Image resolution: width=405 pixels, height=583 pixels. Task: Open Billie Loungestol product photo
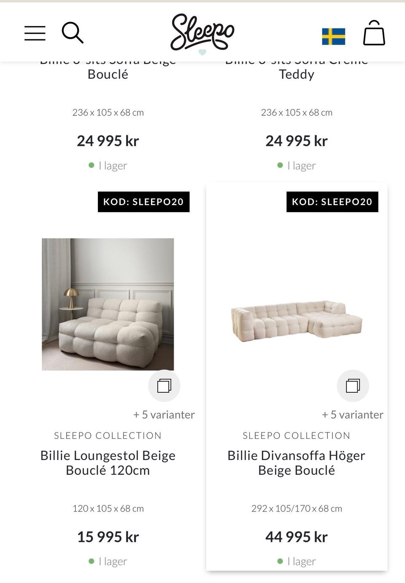[x=108, y=304]
